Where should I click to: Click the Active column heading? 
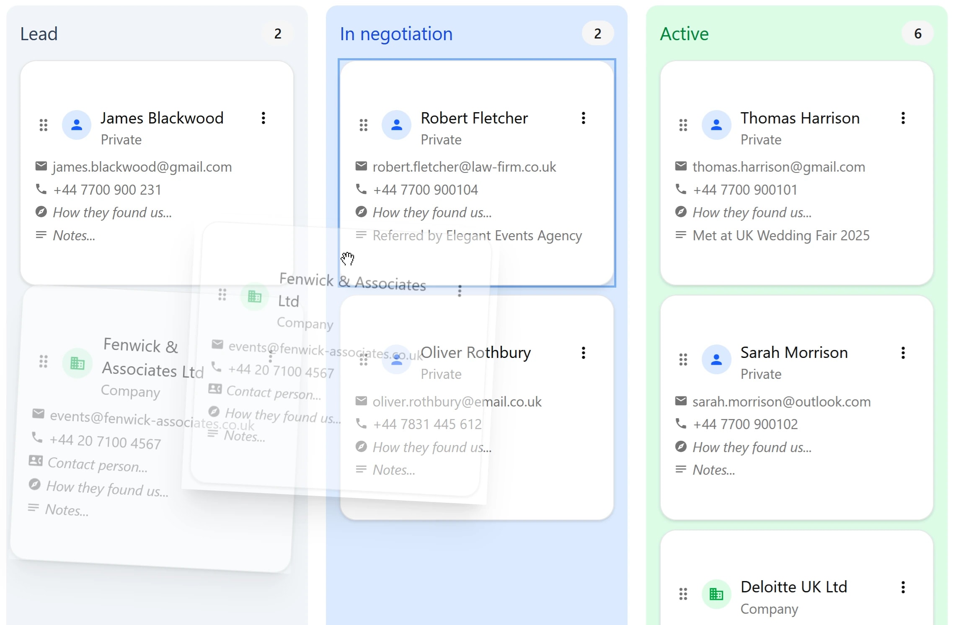(x=684, y=33)
